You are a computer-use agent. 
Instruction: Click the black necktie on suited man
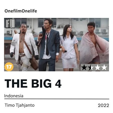pyautogui.click(x=47, y=44)
